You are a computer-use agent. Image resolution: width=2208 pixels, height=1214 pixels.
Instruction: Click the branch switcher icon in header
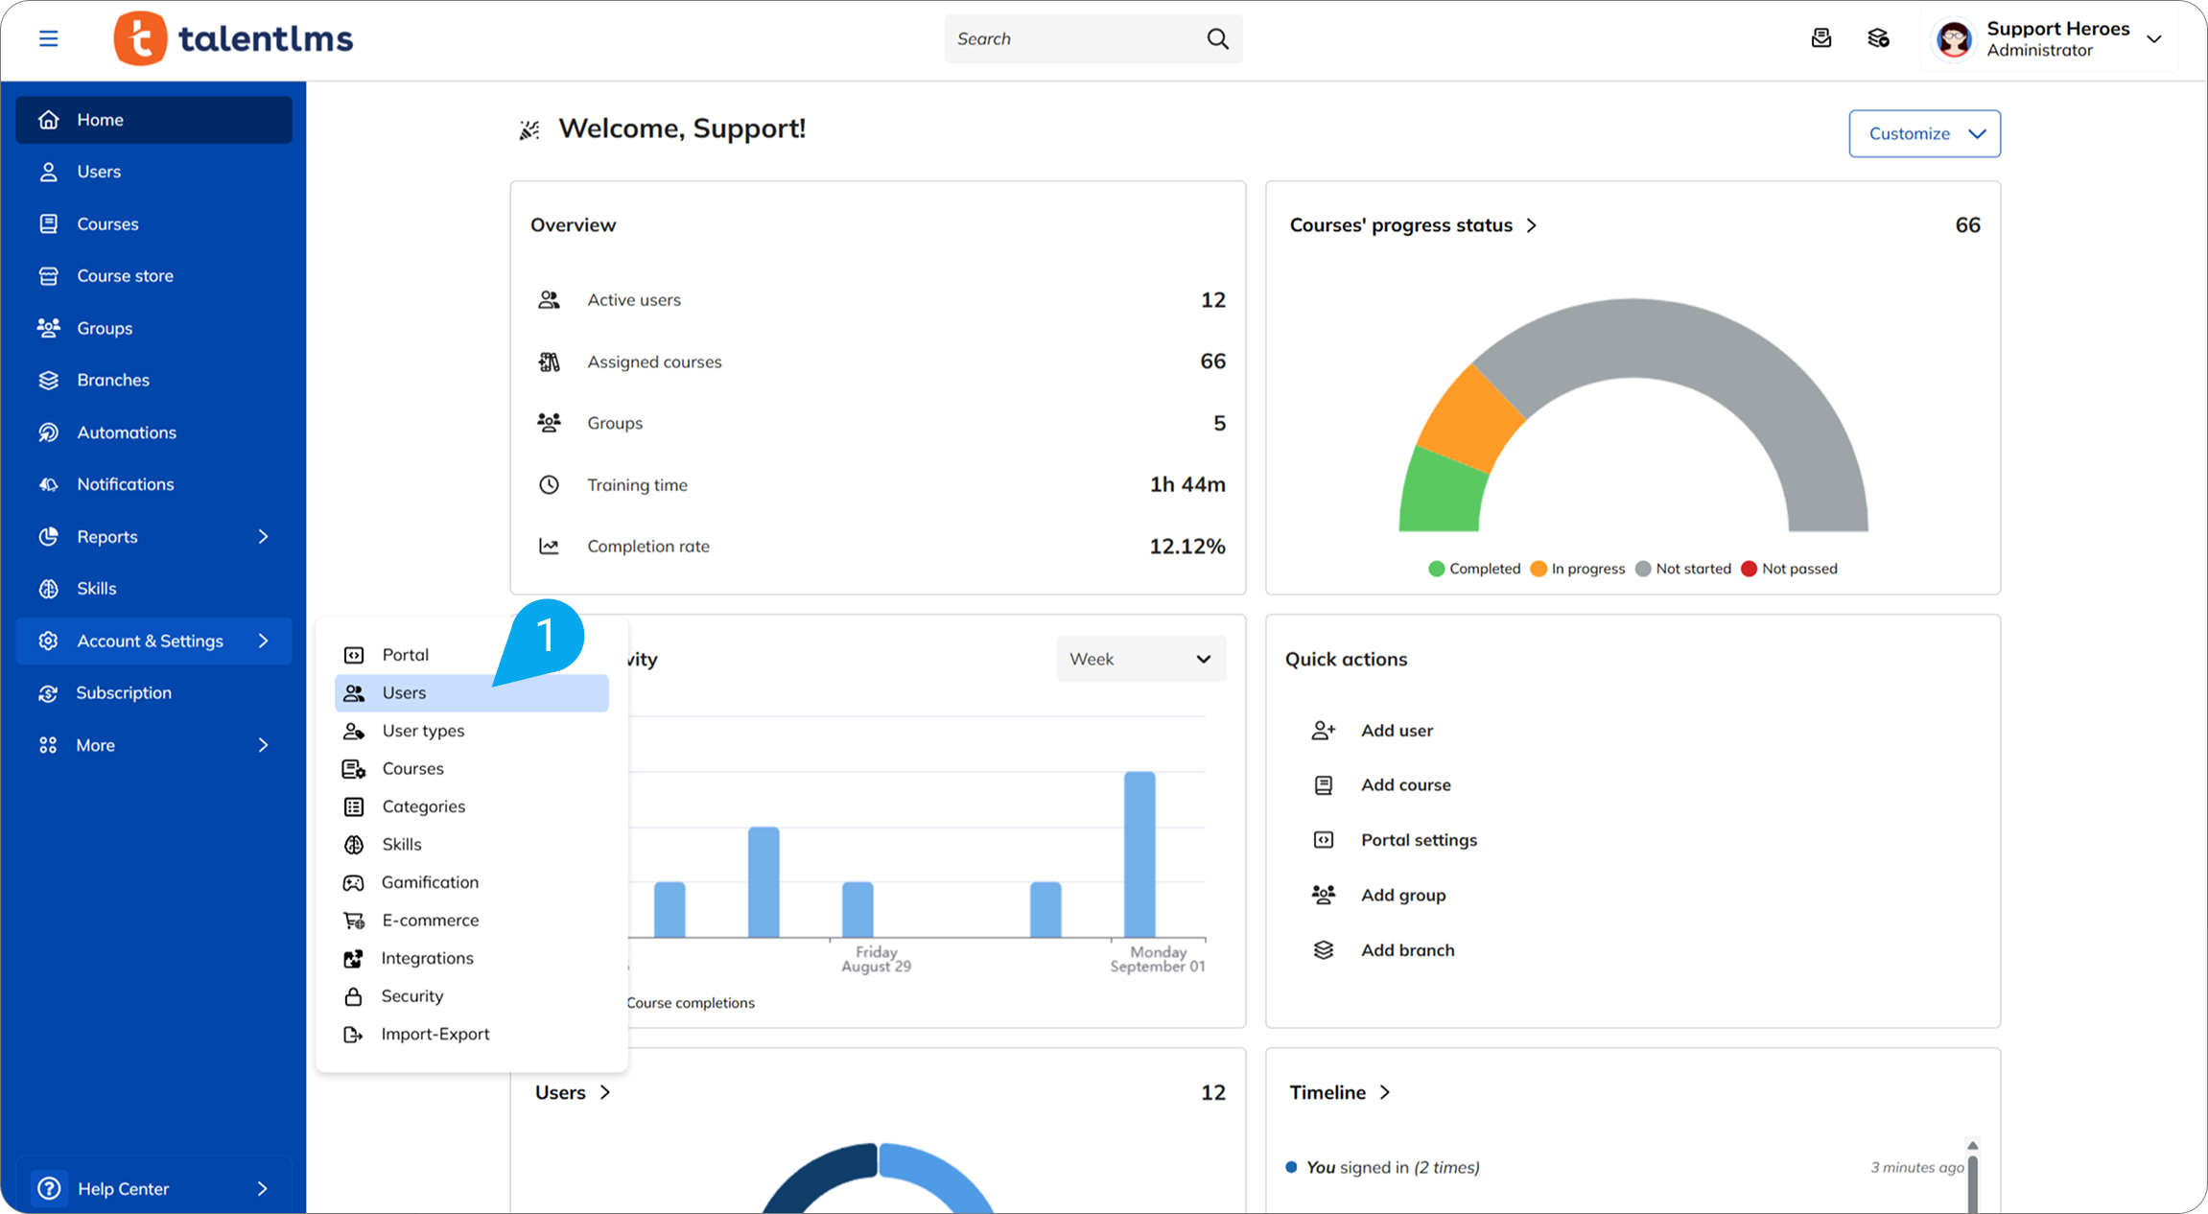tap(1878, 38)
